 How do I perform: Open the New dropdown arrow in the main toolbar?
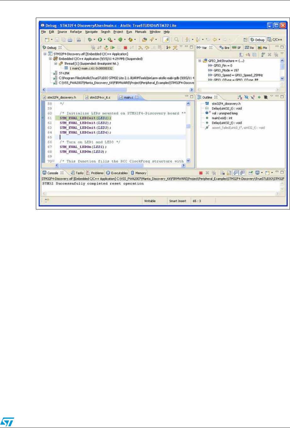pyautogui.click(x=52, y=40)
